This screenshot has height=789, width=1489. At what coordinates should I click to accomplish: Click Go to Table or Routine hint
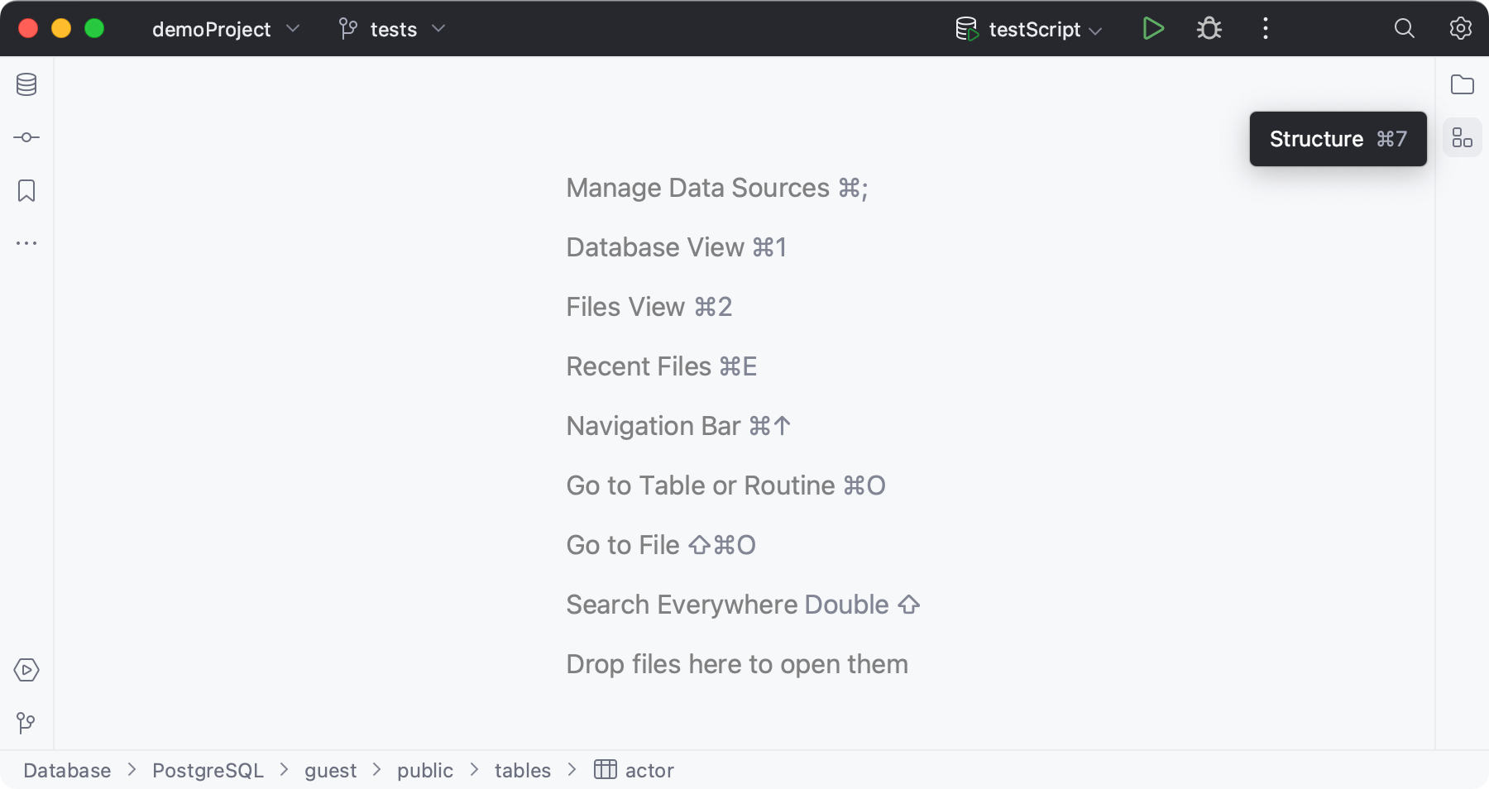pyautogui.click(x=726, y=485)
